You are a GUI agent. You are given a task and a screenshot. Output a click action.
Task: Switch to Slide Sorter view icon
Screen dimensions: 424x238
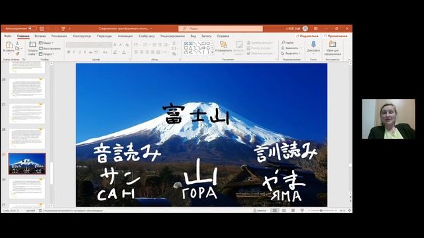[284, 210]
